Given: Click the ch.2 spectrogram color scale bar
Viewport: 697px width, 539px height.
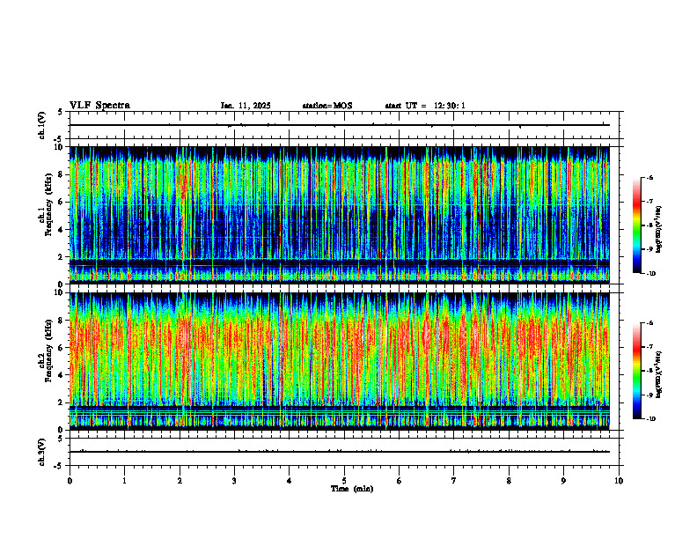Looking at the screenshot, I should (x=637, y=371).
